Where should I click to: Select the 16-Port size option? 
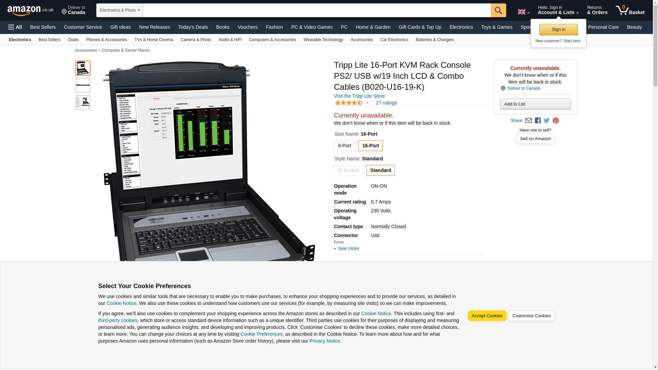(x=370, y=146)
